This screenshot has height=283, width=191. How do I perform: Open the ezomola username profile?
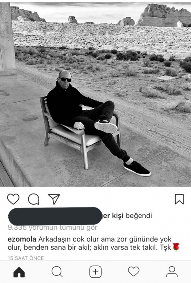[22, 240]
